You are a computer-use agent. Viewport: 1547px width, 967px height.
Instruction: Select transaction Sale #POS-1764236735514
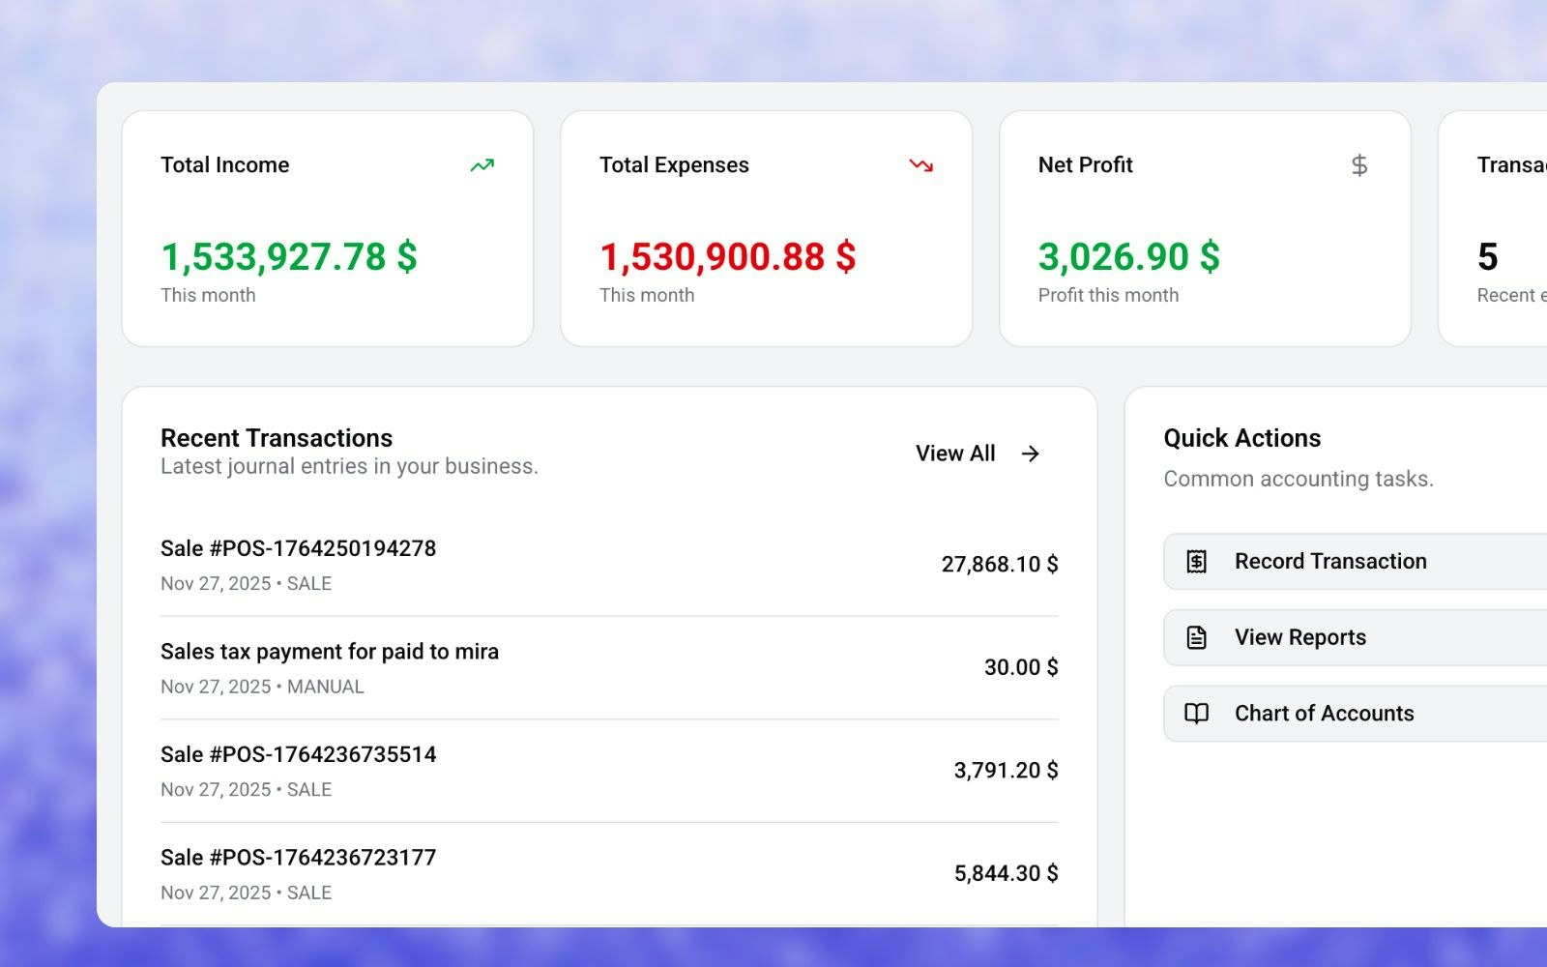tap(609, 770)
